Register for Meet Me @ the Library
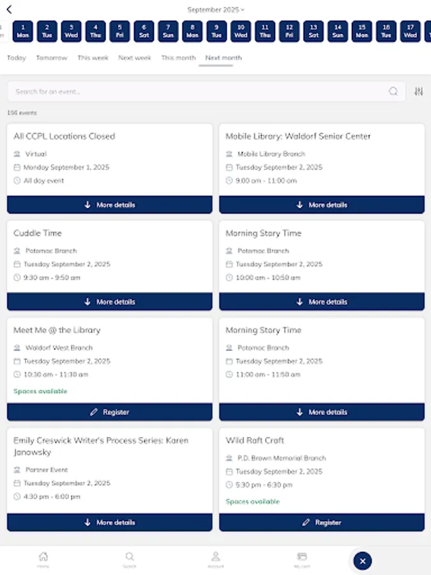431x575 pixels. [x=109, y=412]
